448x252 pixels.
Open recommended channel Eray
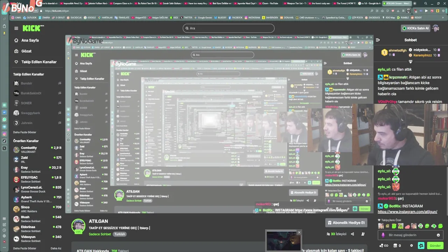click(x=37, y=169)
